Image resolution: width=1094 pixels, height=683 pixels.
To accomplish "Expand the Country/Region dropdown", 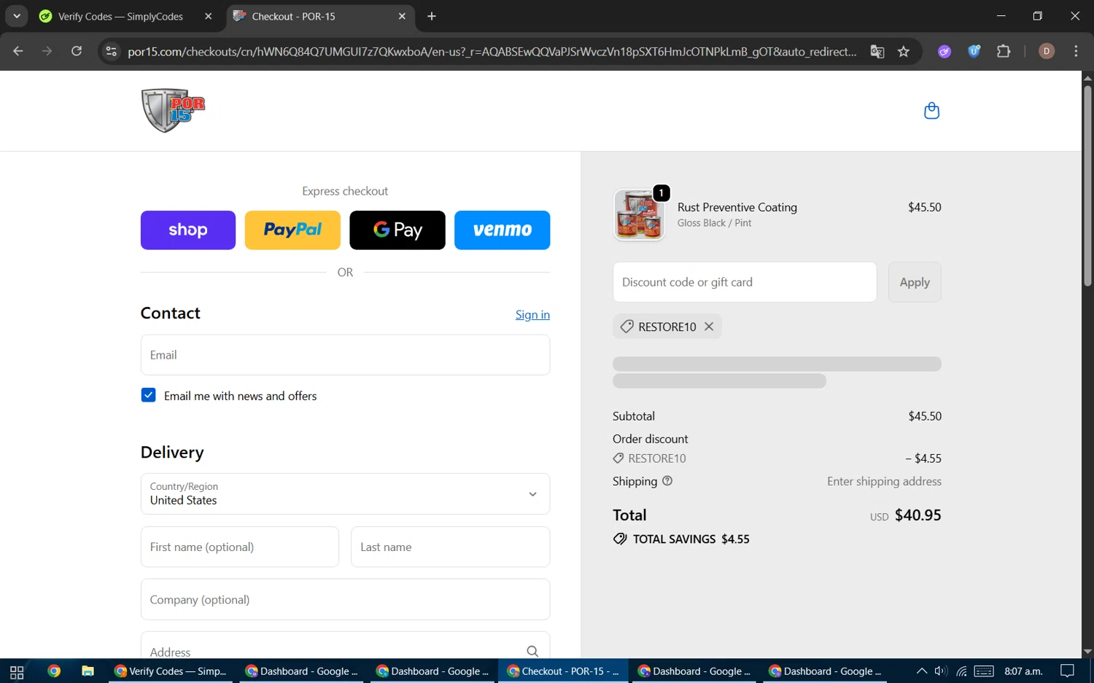I will [345, 493].
